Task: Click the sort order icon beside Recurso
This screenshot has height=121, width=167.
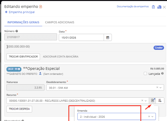Action: [160, 100]
